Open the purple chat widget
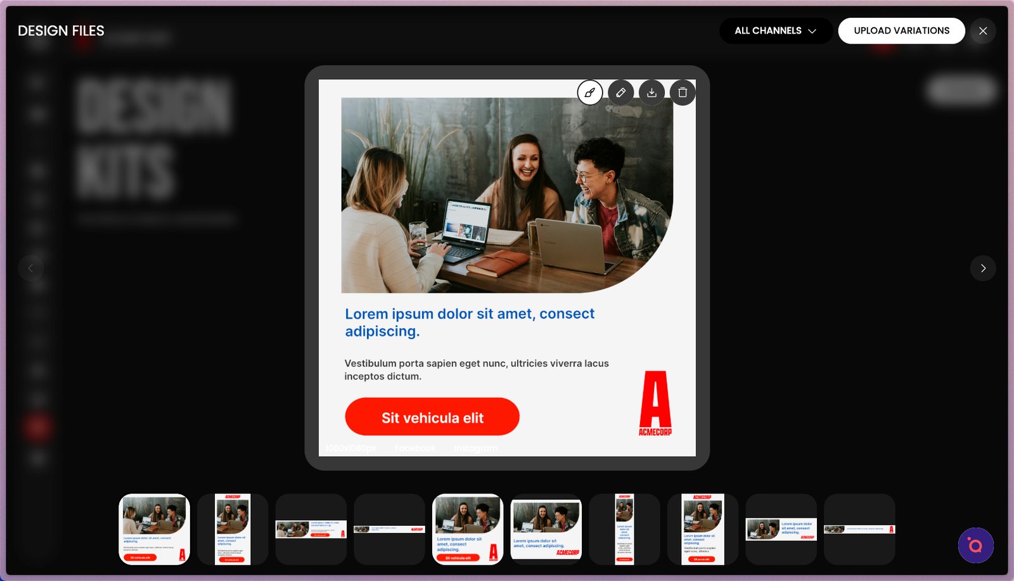This screenshot has height=581, width=1014. click(x=975, y=546)
